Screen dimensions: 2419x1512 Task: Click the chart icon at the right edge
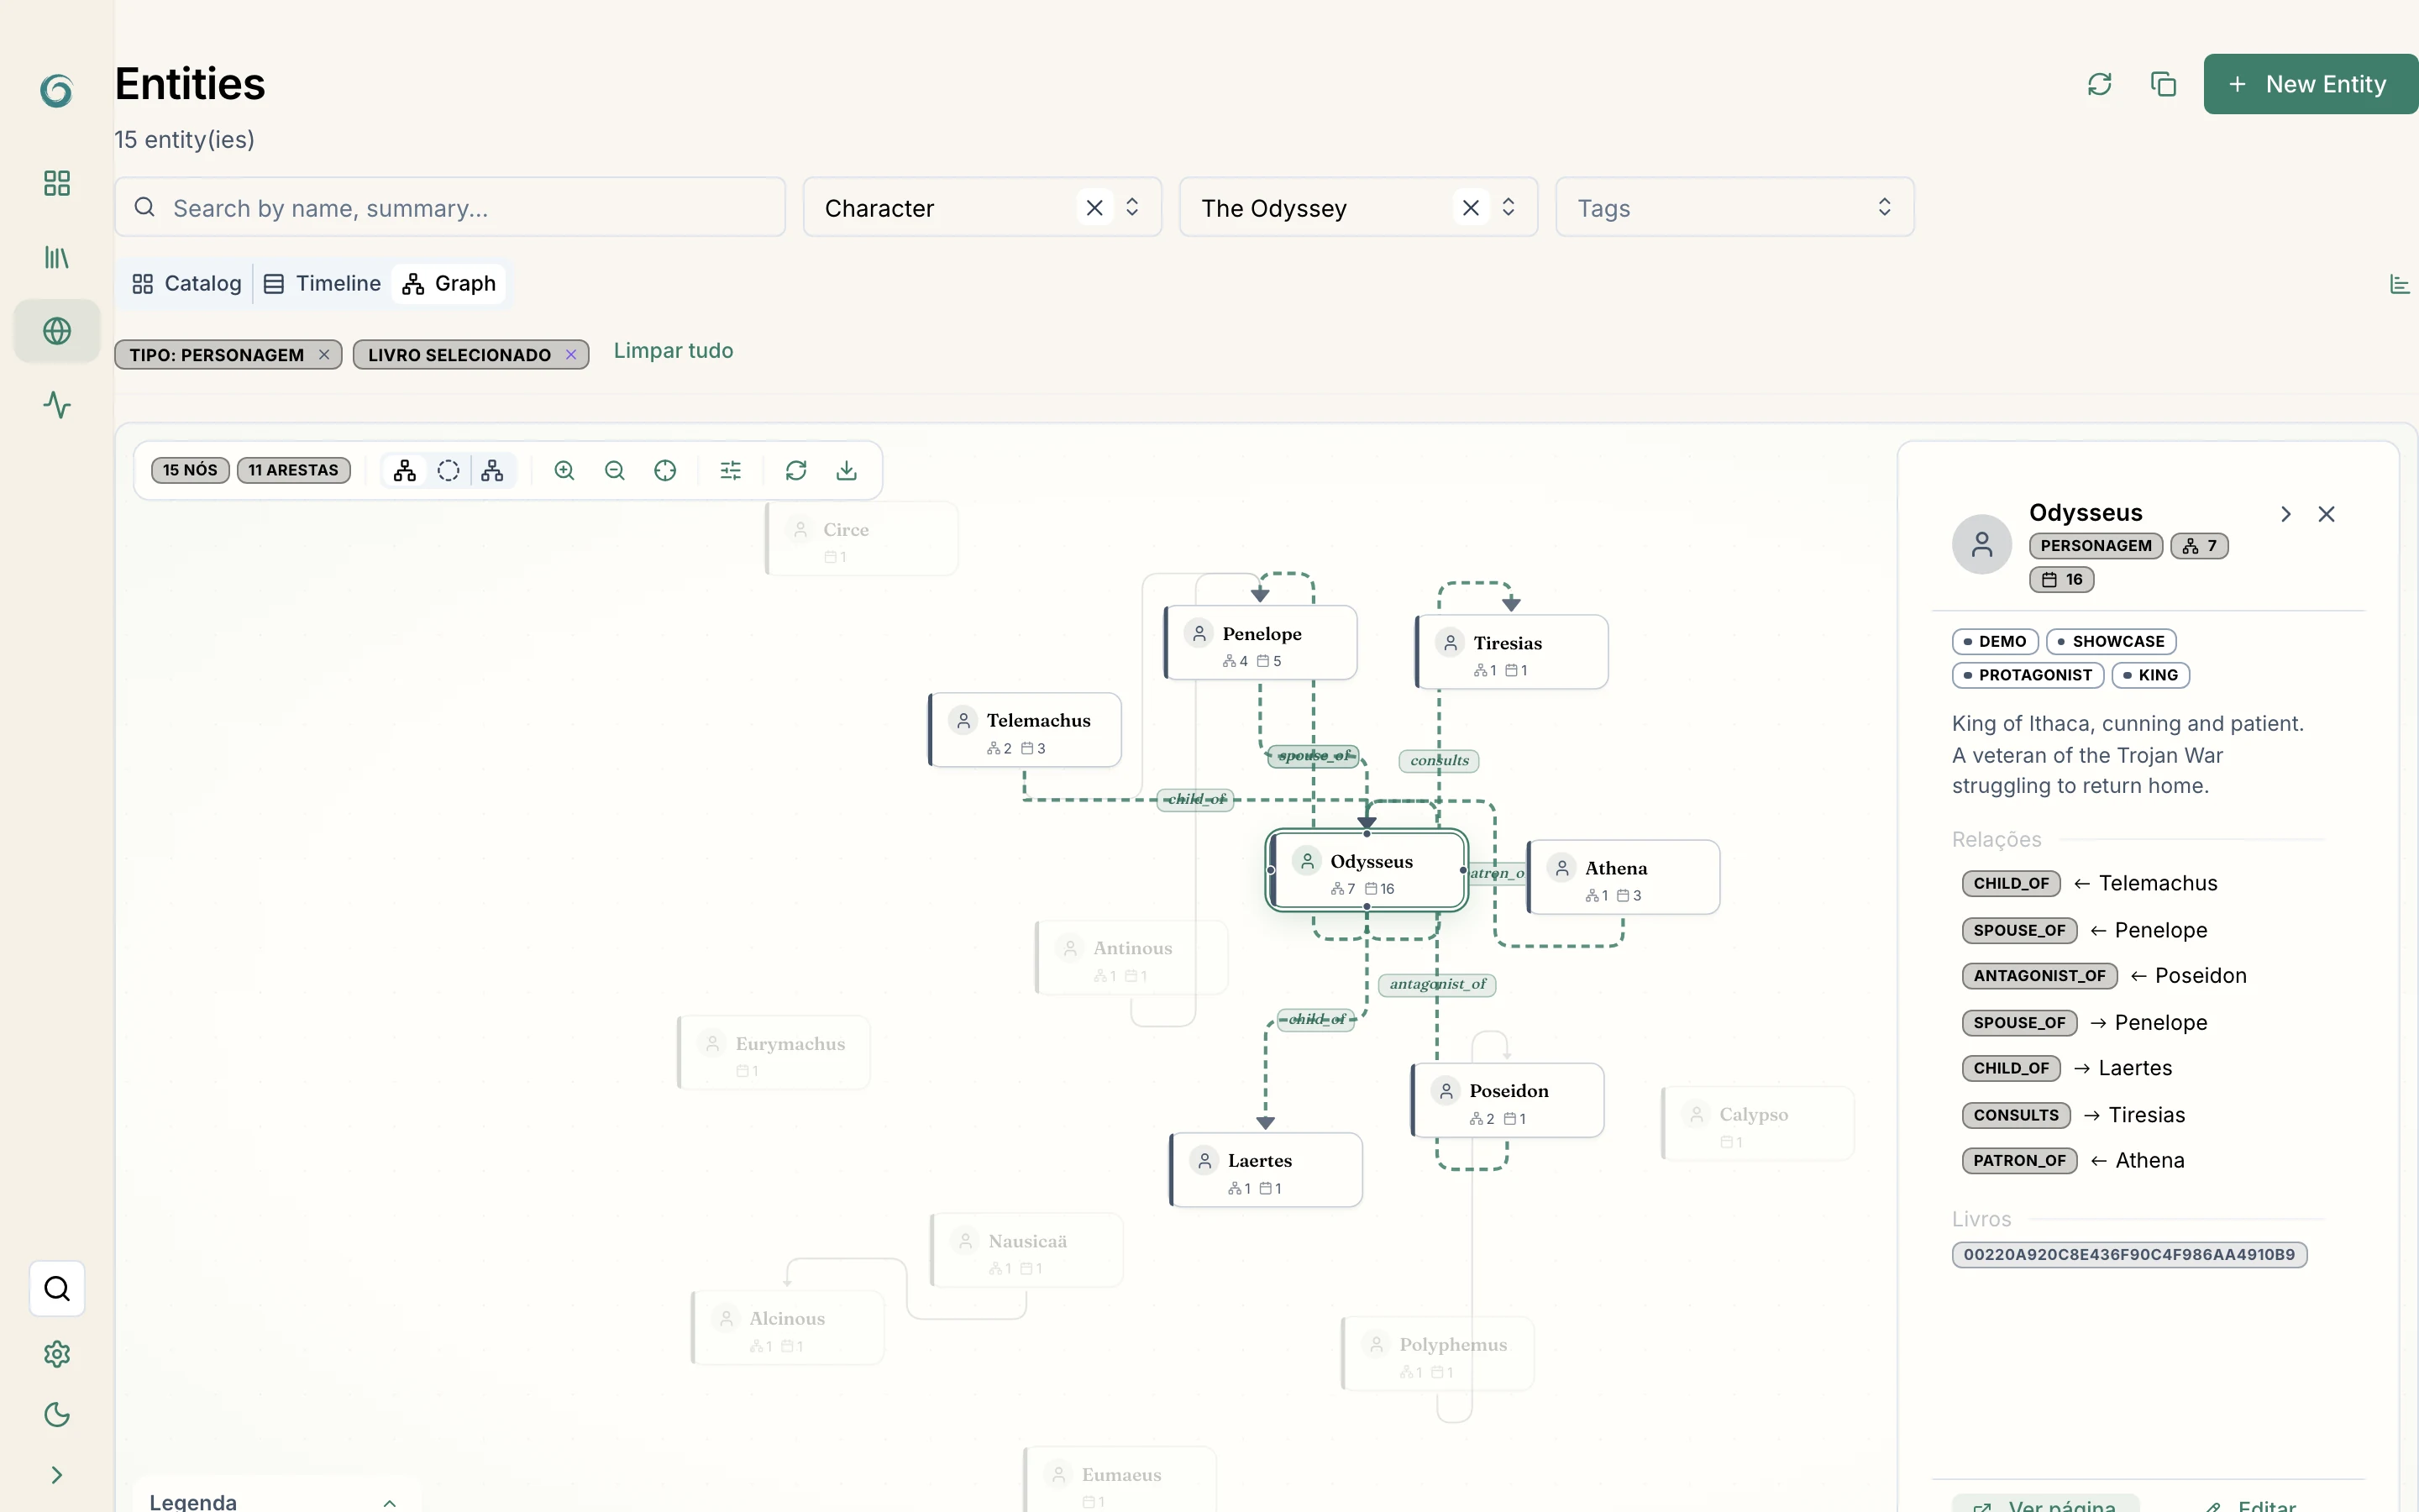point(2399,285)
